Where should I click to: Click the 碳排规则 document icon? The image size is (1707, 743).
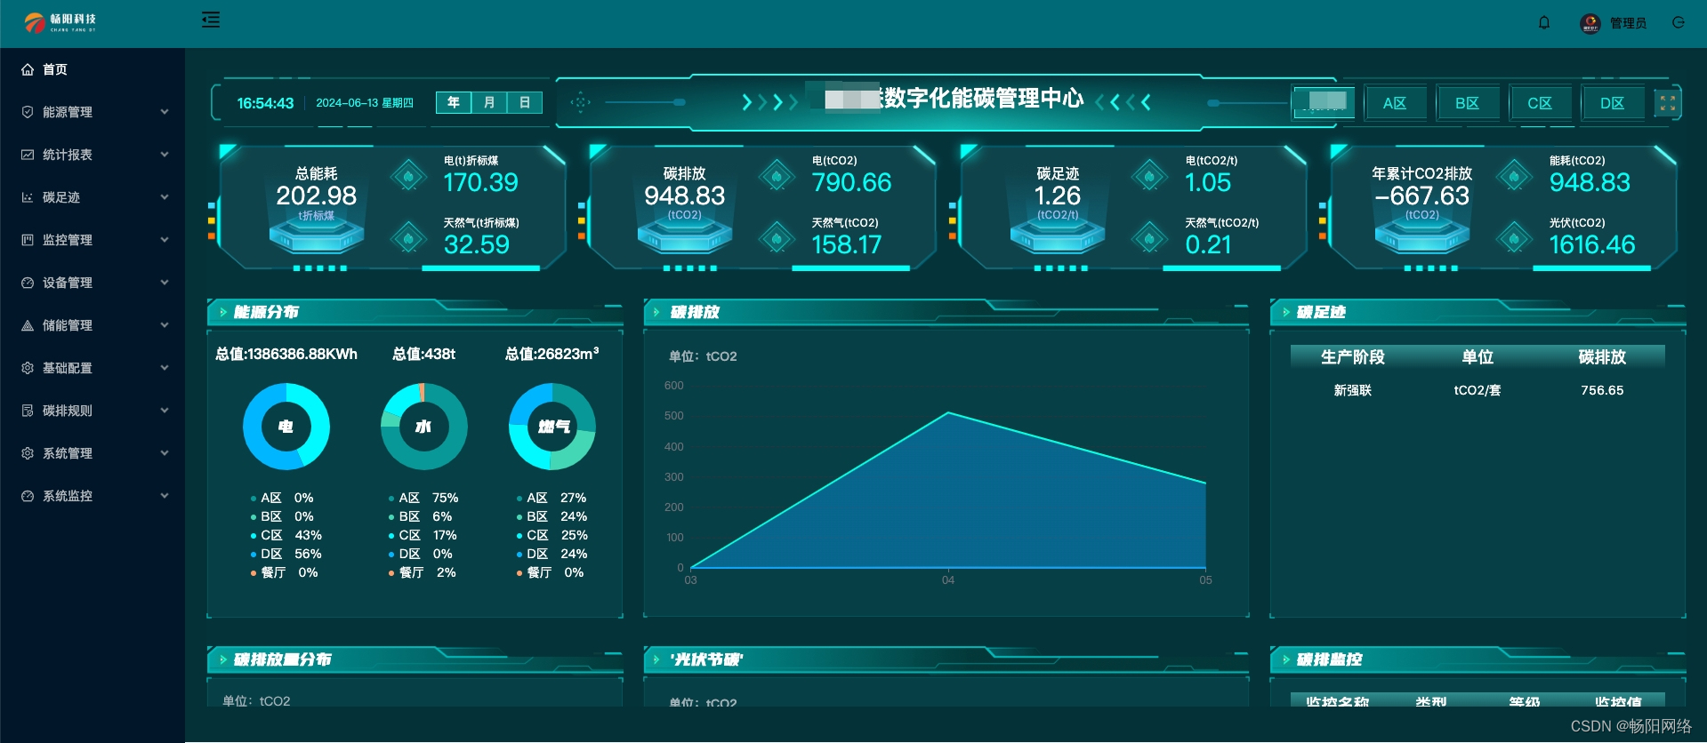[28, 411]
